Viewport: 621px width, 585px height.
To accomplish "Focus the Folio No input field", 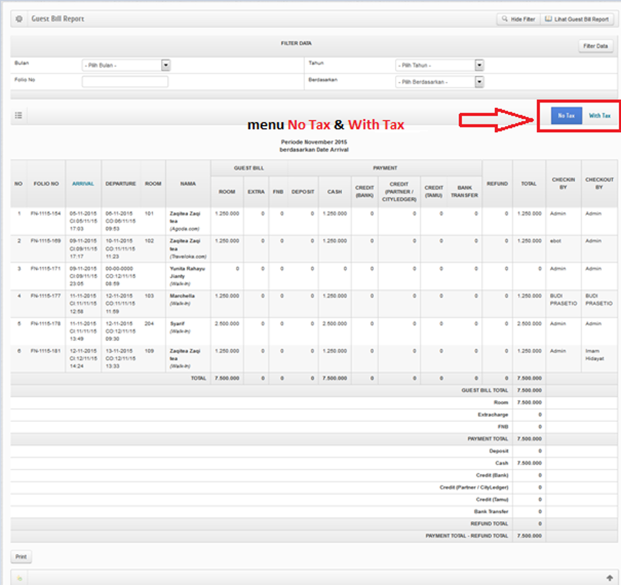I will (x=125, y=82).
